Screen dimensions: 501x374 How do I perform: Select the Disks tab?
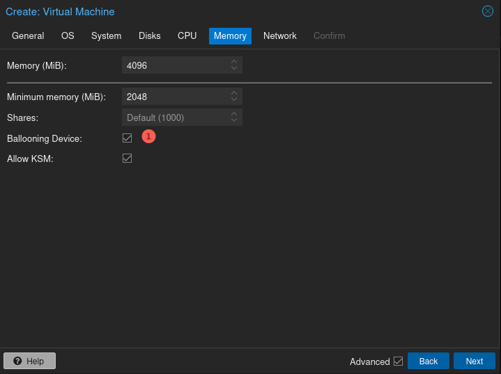coord(149,35)
